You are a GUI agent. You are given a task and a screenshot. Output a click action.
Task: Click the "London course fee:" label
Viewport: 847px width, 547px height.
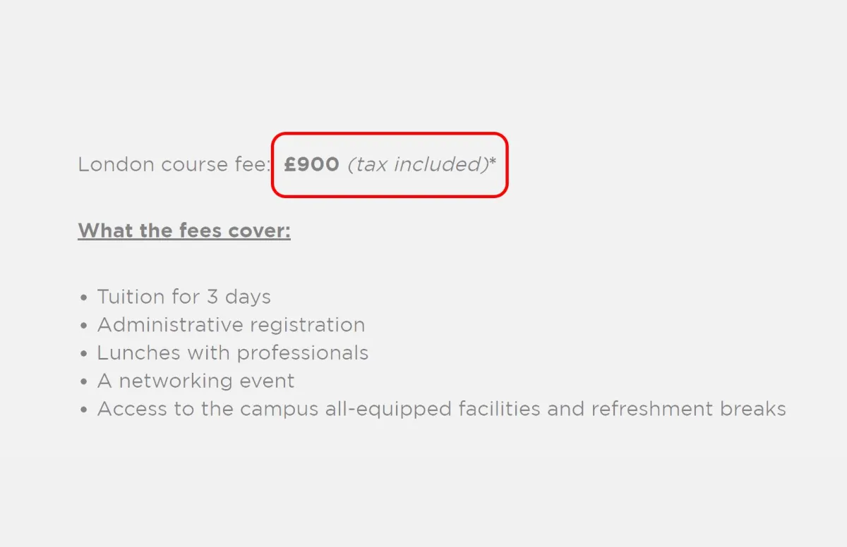pyautogui.click(x=174, y=165)
